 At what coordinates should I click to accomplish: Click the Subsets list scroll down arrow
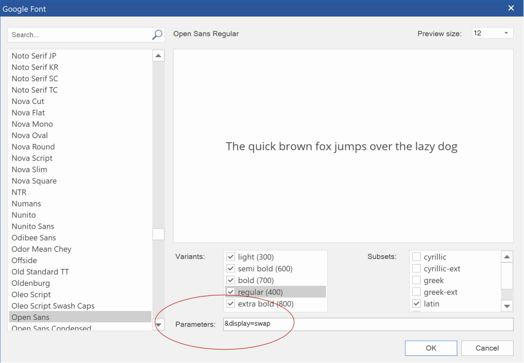(x=507, y=306)
